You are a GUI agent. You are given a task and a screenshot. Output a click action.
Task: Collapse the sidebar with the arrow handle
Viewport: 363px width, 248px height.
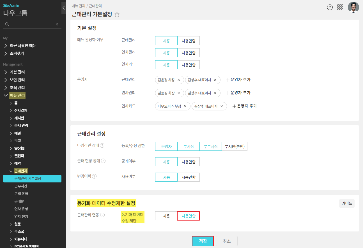(64, 8)
